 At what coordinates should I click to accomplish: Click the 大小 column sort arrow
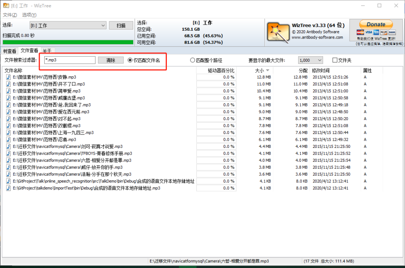click(268, 70)
